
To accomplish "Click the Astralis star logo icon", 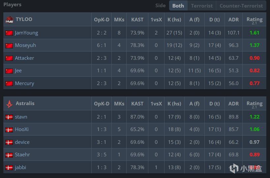I will (x=9, y=104).
